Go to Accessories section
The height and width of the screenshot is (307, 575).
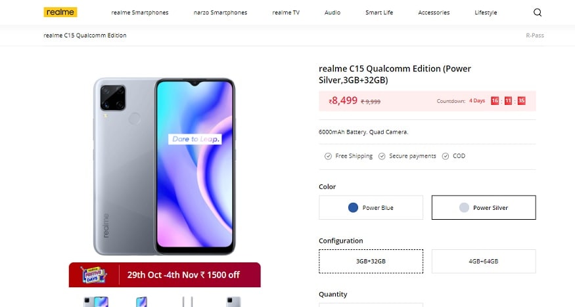pos(434,12)
